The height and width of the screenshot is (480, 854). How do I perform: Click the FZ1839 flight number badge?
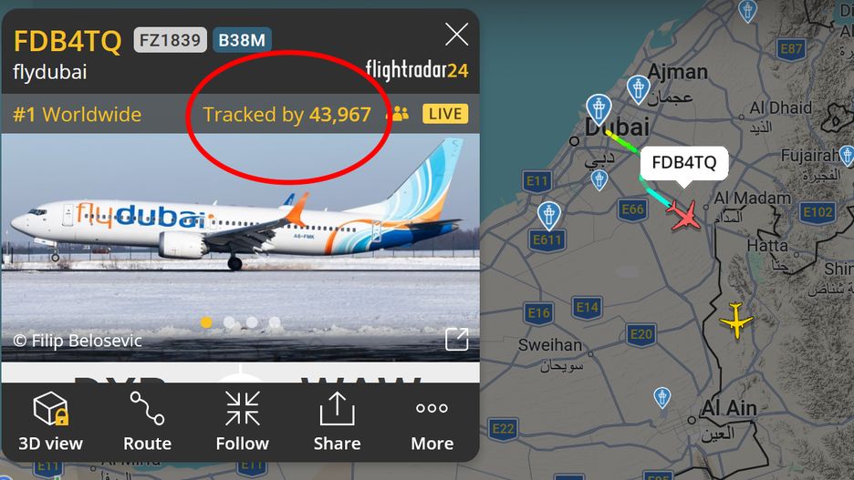(x=171, y=40)
